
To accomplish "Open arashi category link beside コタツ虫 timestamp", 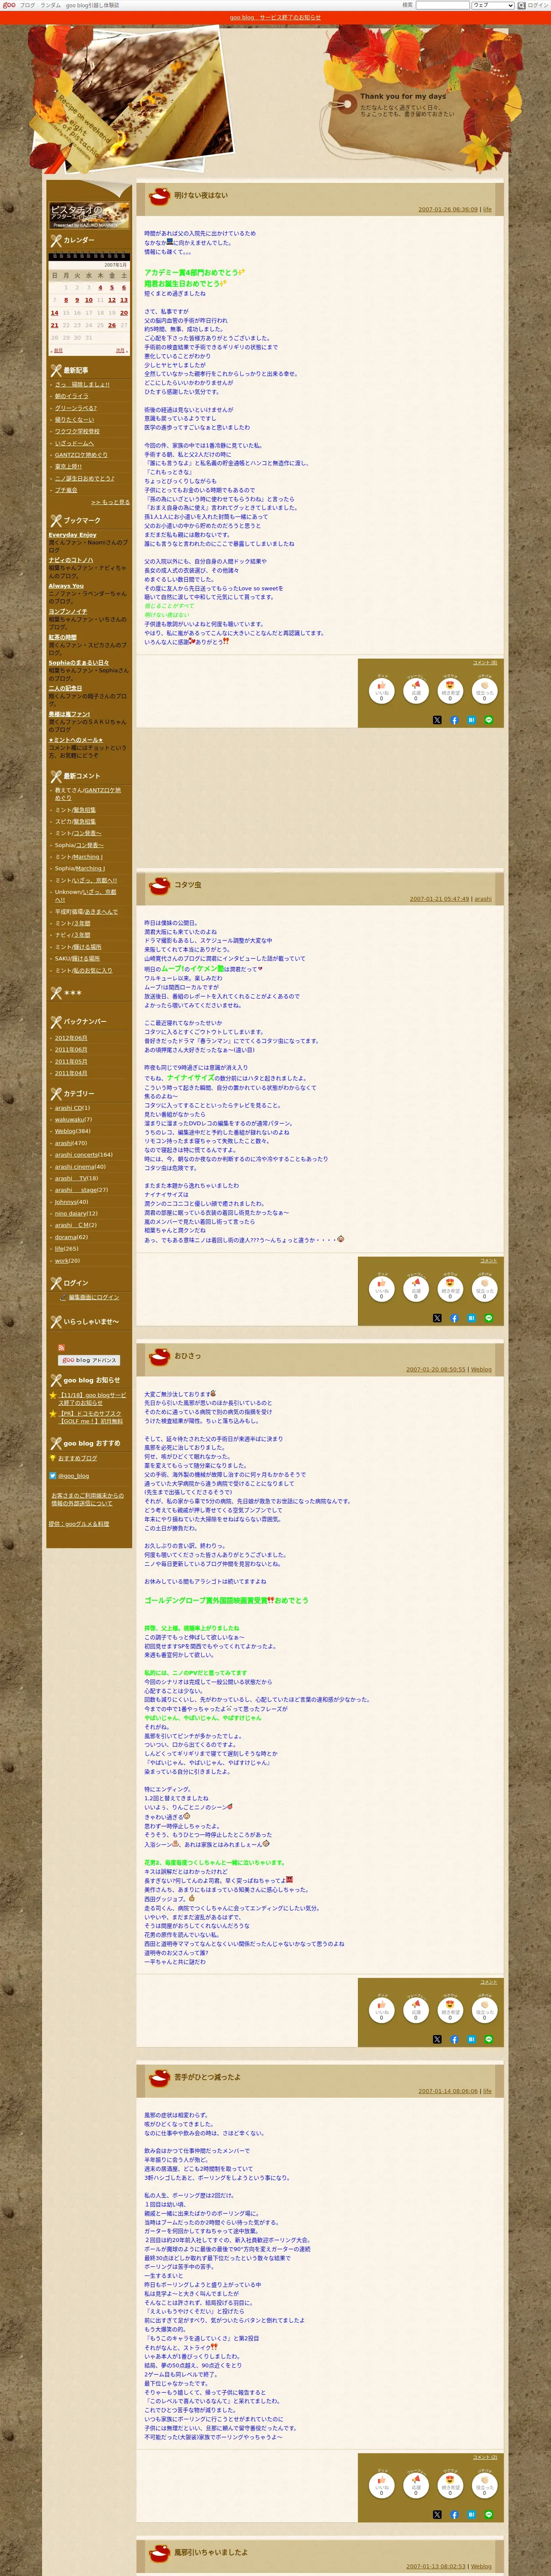I will pyautogui.click(x=483, y=899).
